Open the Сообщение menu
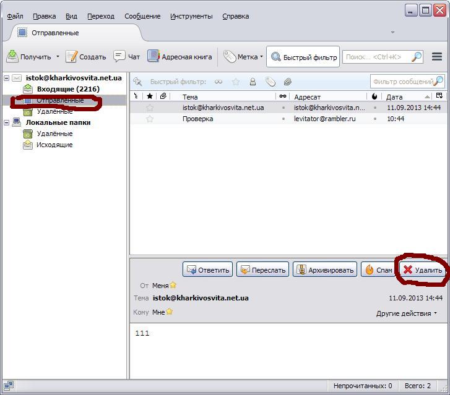 [142, 16]
